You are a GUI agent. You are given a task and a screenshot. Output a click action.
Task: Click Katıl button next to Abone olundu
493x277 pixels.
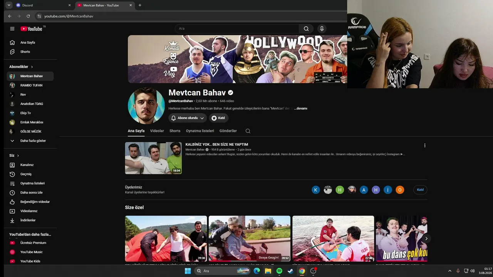coord(219,118)
